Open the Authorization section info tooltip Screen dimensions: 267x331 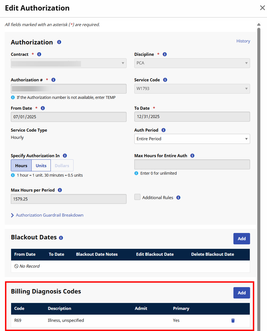pos(59,42)
